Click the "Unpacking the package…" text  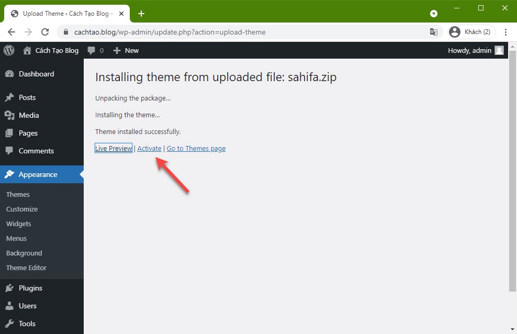133,98
